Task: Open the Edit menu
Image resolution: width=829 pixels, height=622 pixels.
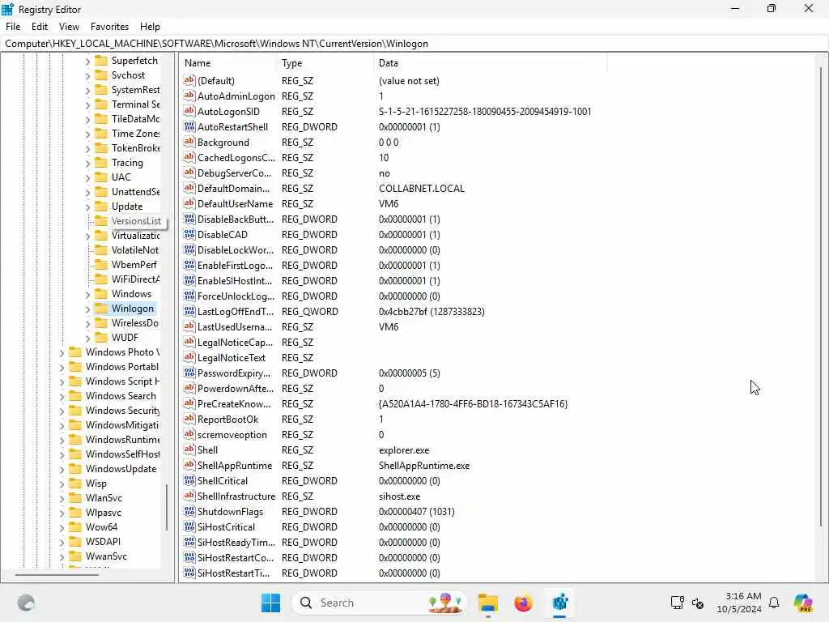Action: pyautogui.click(x=39, y=27)
